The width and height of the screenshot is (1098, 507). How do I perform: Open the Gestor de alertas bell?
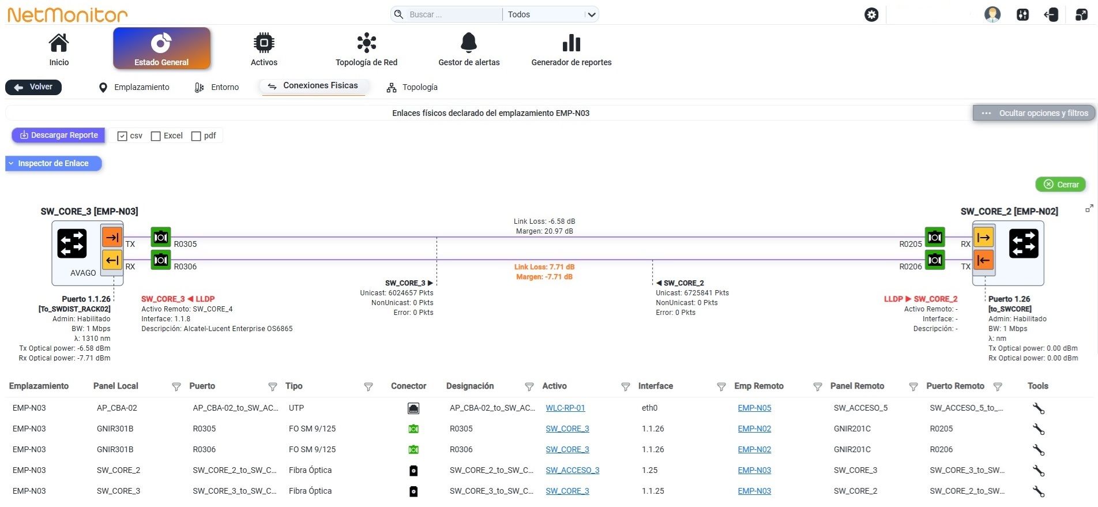tap(469, 43)
